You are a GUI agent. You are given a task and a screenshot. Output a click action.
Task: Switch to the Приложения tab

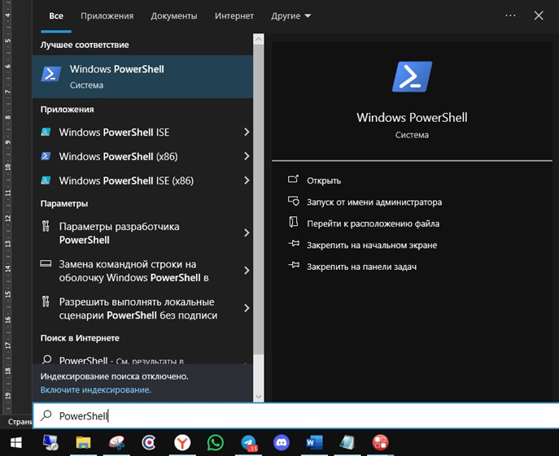pos(107,16)
